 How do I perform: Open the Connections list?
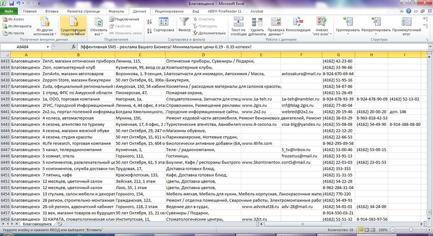coord(124,19)
